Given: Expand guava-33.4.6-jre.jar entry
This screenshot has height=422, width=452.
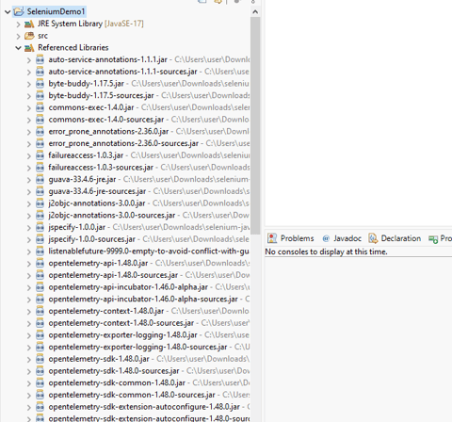Looking at the screenshot, I should [x=29, y=180].
